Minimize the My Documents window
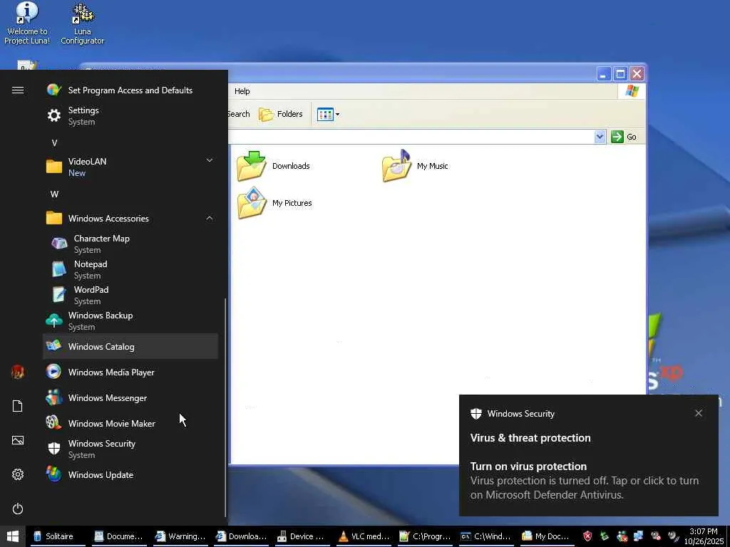The width and height of the screenshot is (730, 547). click(603, 74)
